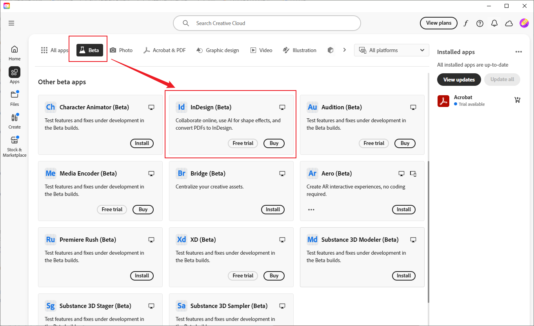
Task: Click the Substance 3D Stager Sg icon
Action: (51, 306)
